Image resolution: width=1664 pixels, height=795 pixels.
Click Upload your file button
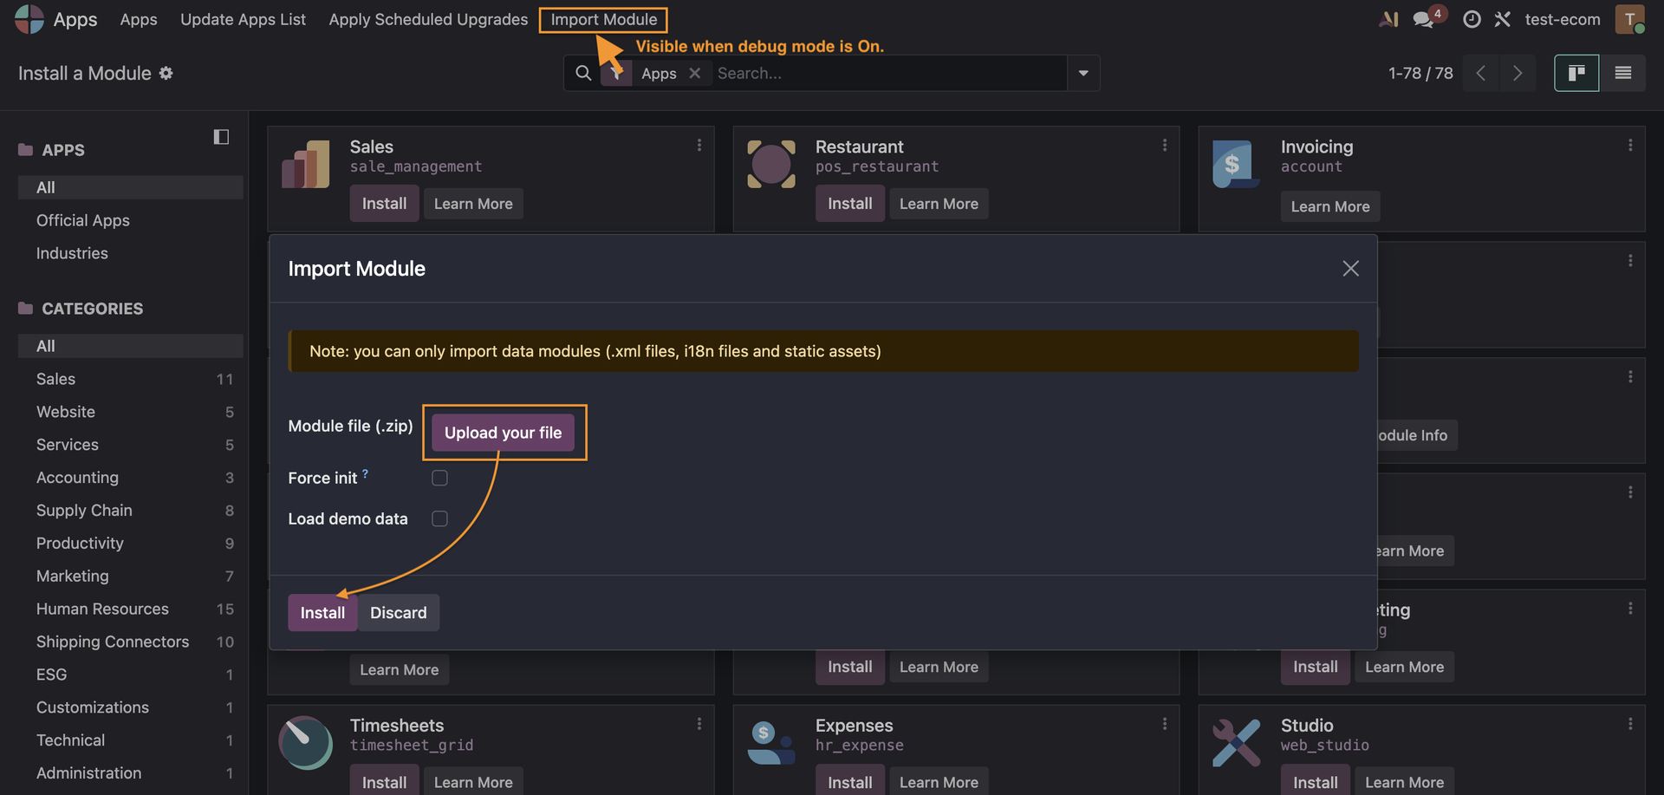503,433
